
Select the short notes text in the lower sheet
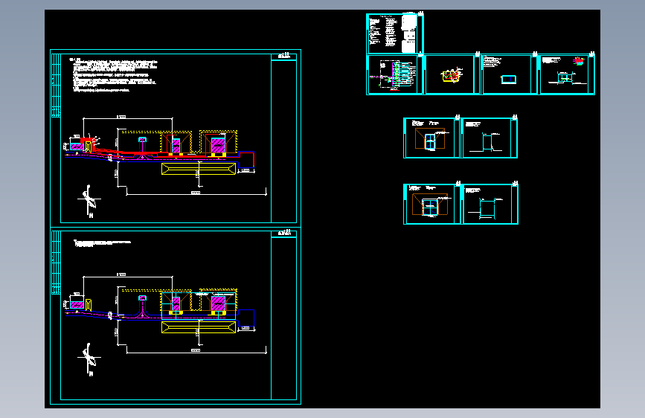click(102, 243)
